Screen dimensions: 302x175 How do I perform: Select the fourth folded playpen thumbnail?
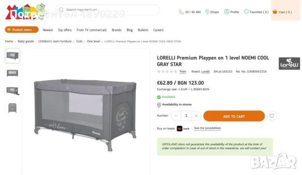click(13, 108)
